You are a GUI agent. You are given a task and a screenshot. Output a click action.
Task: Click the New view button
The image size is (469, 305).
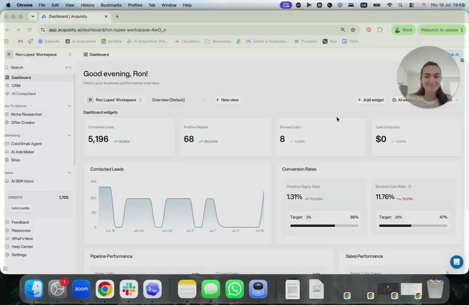(227, 100)
